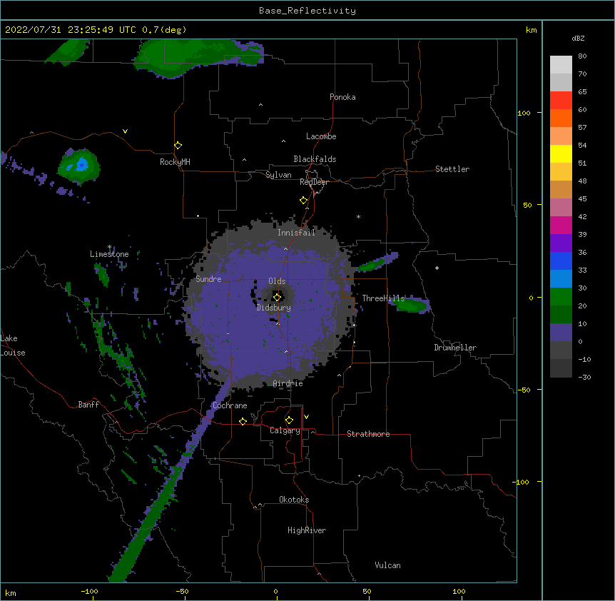Screen dimensions: 615x601
Task: Click the 50 label on bottom axis
Action: (x=367, y=591)
